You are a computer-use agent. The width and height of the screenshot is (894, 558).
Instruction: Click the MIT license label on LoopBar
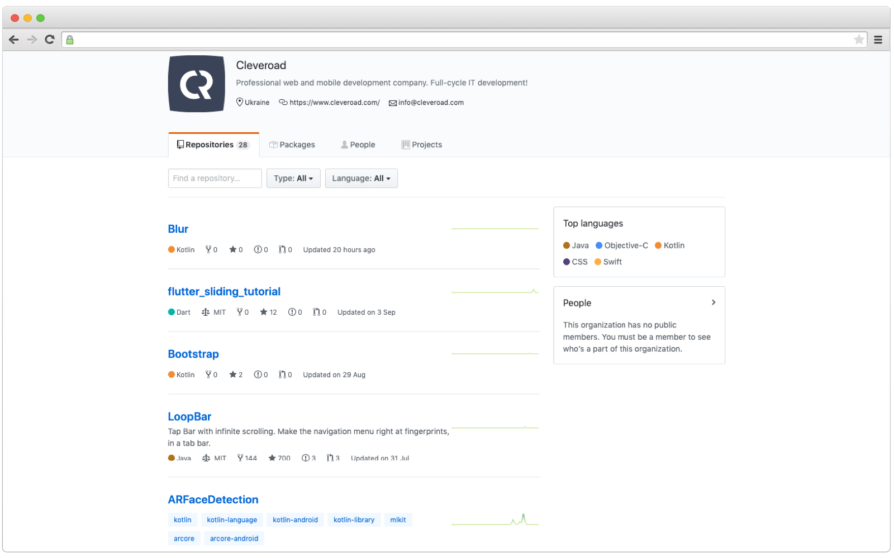pyautogui.click(x=220, y=458)
